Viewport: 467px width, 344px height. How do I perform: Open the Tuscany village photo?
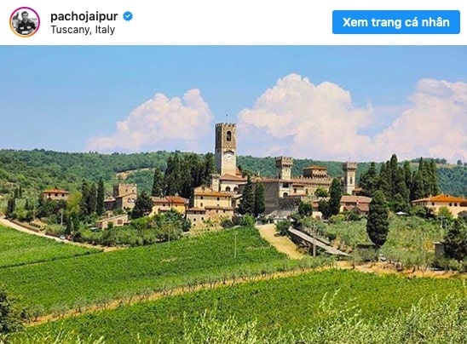(233, 195)
